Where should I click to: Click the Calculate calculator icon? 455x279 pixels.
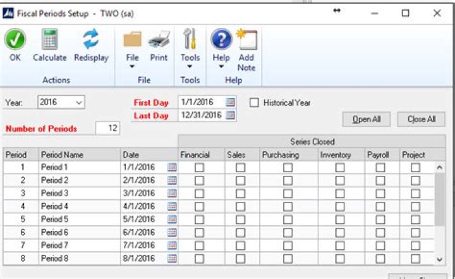(x=49, y=40)
